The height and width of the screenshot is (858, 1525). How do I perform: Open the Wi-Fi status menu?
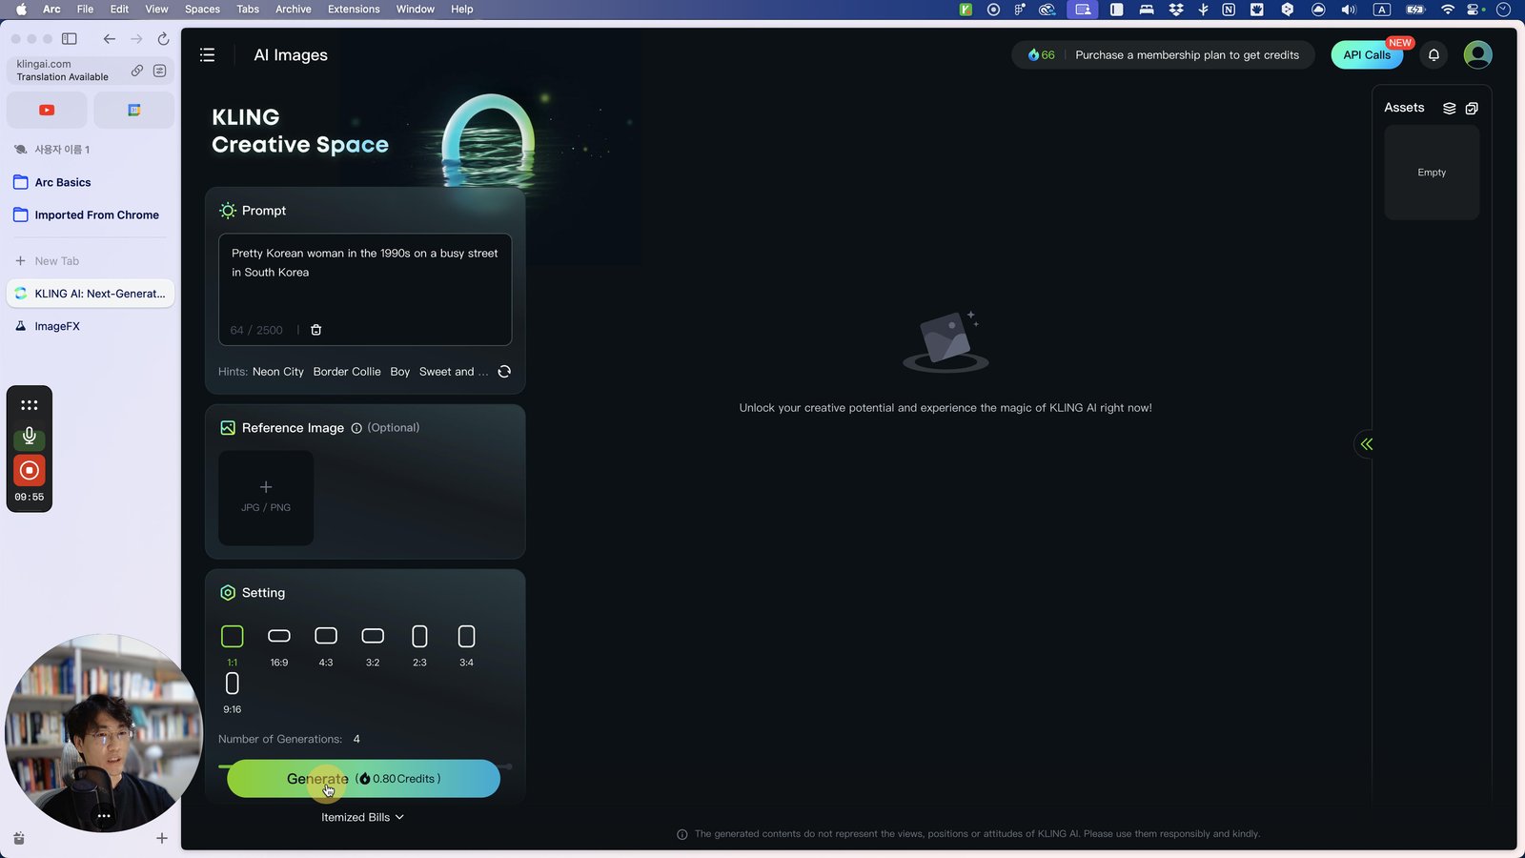coord(1448,10)
